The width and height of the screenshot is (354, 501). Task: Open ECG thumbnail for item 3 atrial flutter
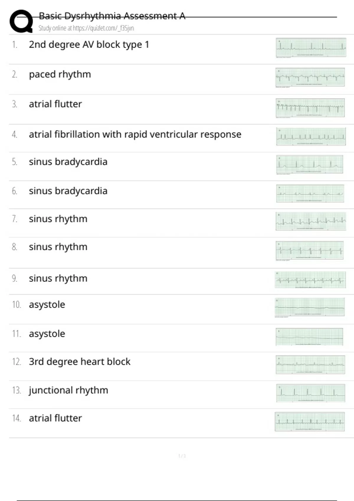pos(310,108)
